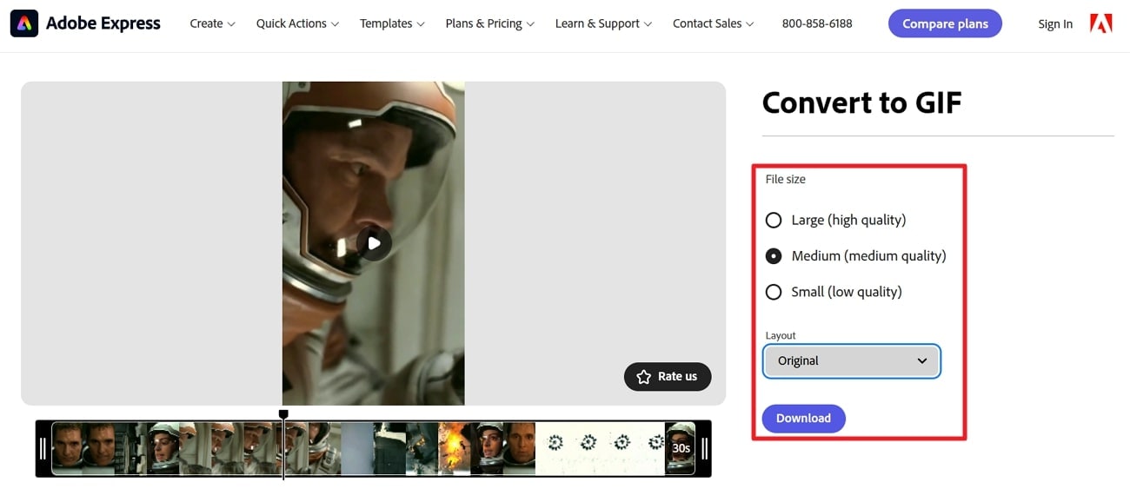Click the red Adobe logo icon
This screenshot has width=1130, height=502.
pyautogui.click(x=1100, y=23)
